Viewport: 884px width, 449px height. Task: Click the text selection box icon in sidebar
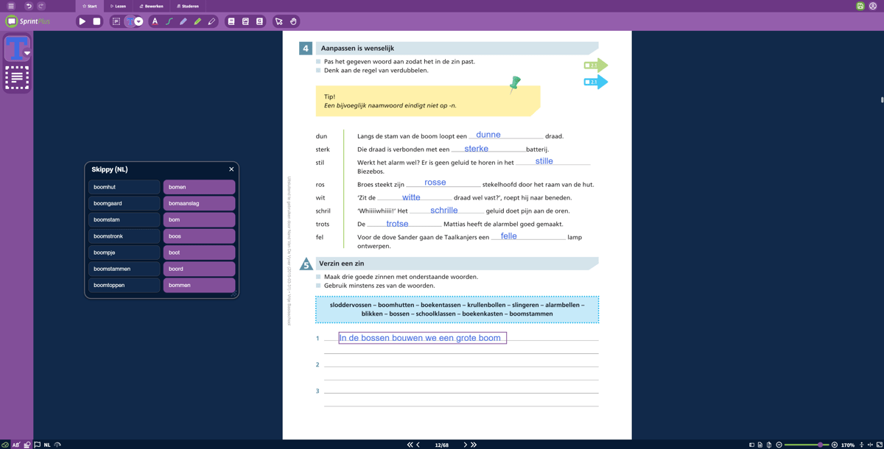tap(17, 78)
